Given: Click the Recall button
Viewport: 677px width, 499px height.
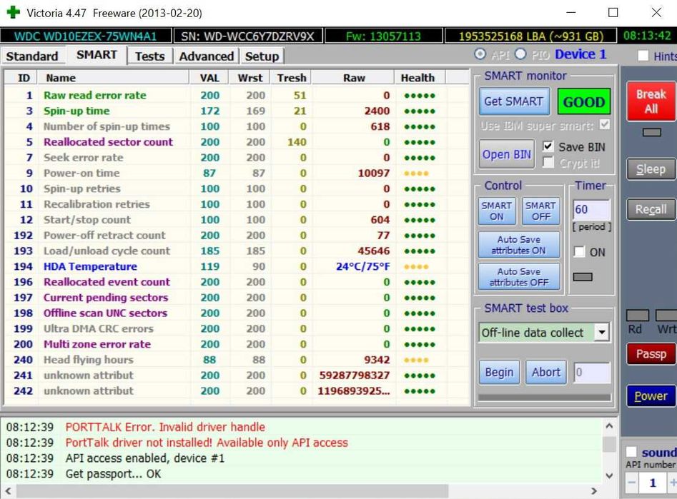Looking at the screenshot, I should pyautogui.click(x=651, y=209).
